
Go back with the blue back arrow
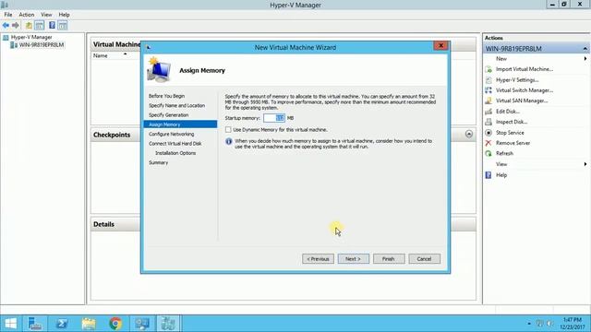point(6,25)
